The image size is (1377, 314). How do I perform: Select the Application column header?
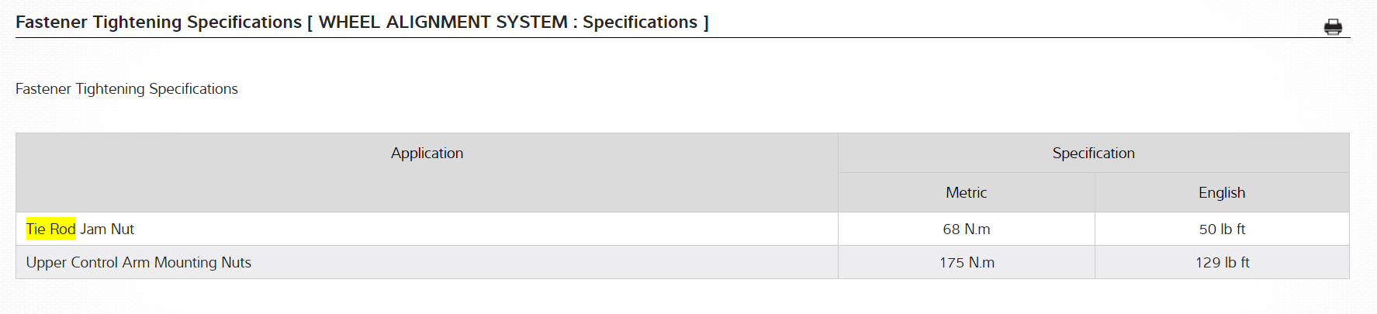point(427,154)
